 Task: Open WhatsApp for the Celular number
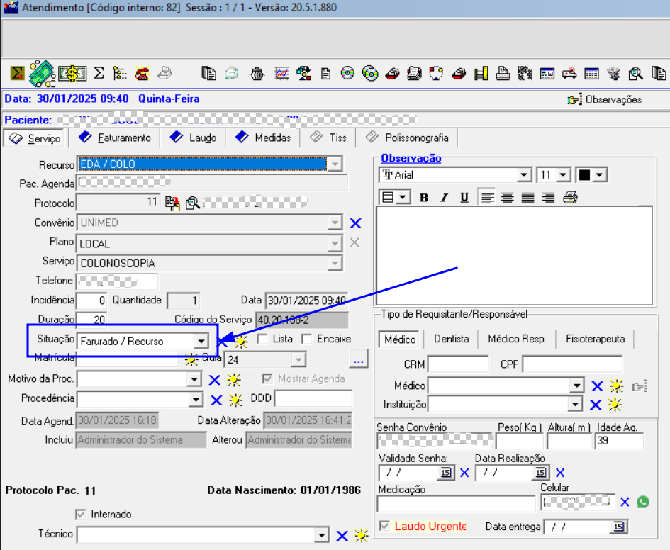click(x=642, y=502)
